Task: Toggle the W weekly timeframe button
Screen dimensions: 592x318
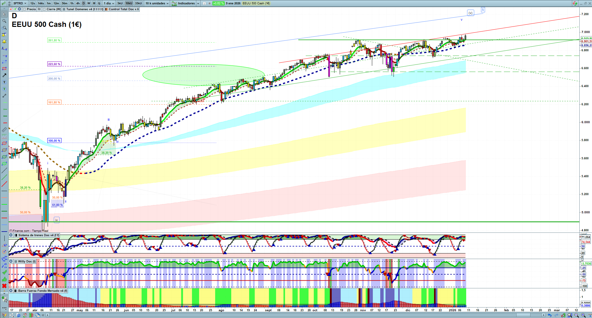Action: (x=89, y=3)
